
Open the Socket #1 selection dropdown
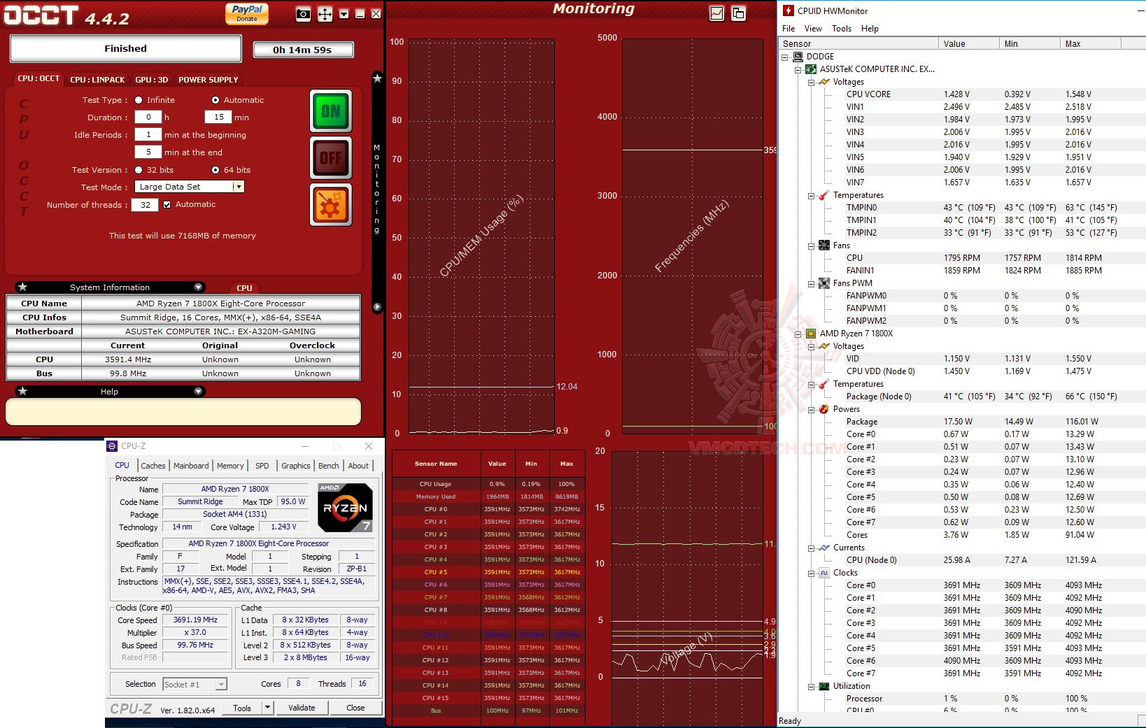(221, 685)
